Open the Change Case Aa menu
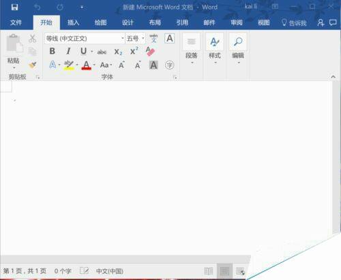Viewport: 341px width, 280px height. coord(106,65)
